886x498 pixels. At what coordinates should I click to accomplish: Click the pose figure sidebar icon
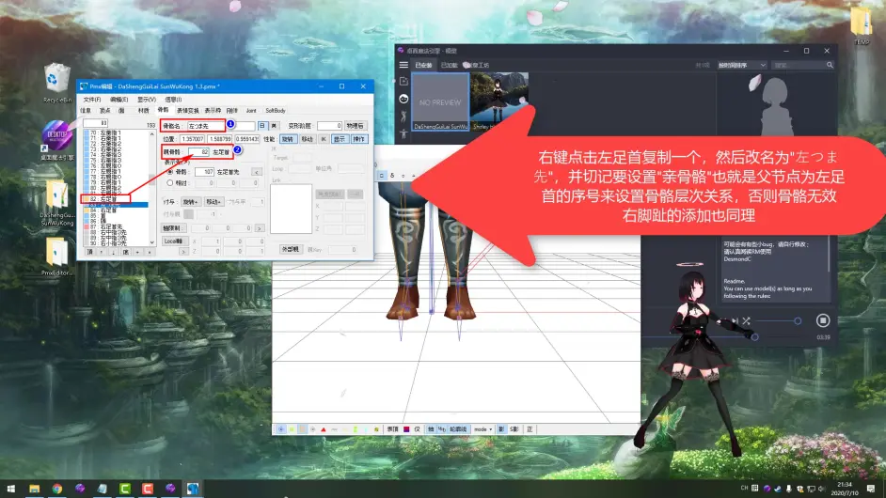click(403, 133)
